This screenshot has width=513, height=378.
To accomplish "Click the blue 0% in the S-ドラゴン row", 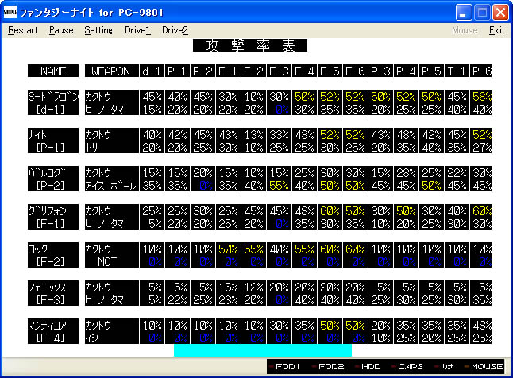I will tap(282, 110).
